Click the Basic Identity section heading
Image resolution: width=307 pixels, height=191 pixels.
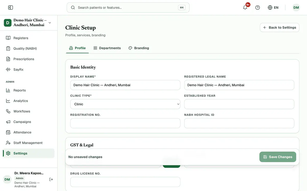tap(83, 67)
